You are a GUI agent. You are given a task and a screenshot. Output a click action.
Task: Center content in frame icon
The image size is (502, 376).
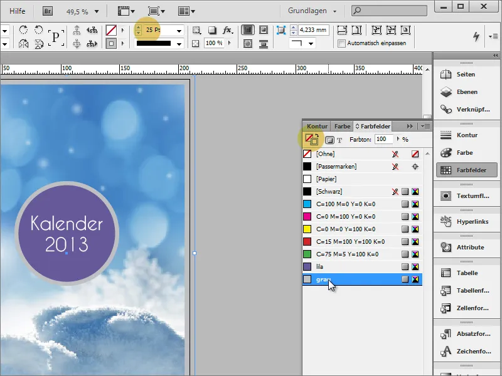point(405,30)
